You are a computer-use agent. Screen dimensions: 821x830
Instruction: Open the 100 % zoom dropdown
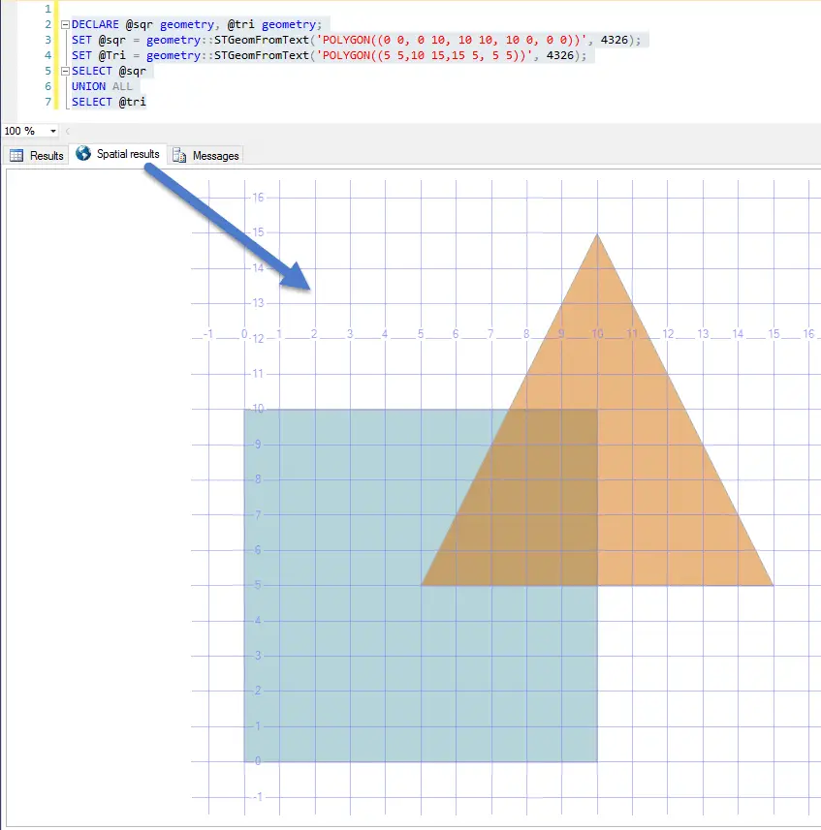(x=53, y=131)
